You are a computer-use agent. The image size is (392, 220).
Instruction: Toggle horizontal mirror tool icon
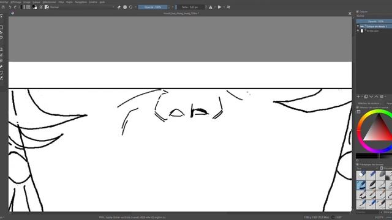click(x=211, y=7)
